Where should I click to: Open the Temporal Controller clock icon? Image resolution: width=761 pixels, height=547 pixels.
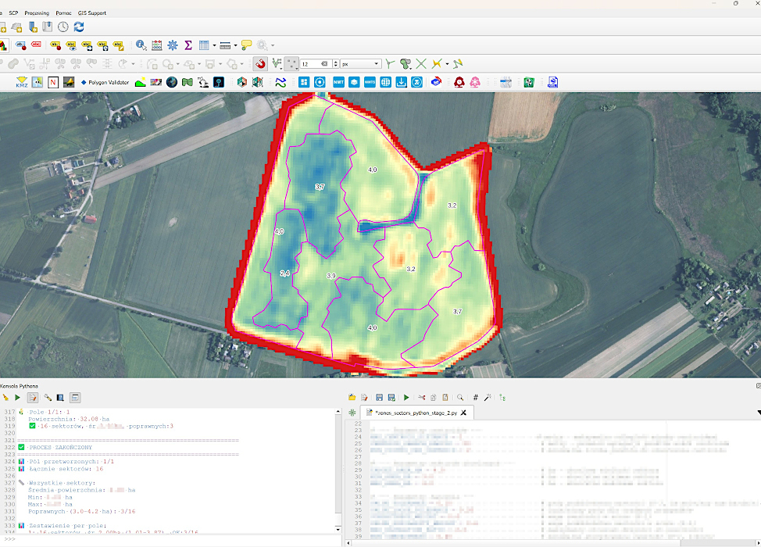click(63, 27)
